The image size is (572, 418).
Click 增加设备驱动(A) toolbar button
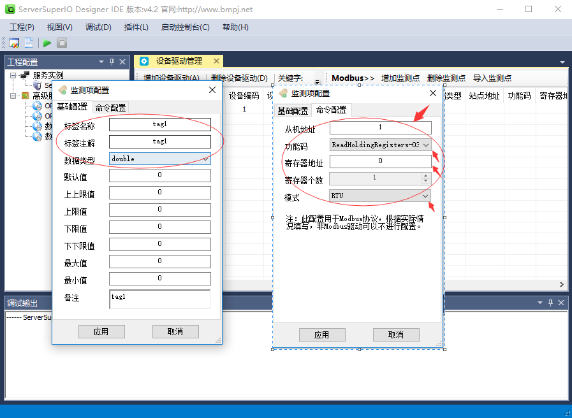[x=172, y=78]
